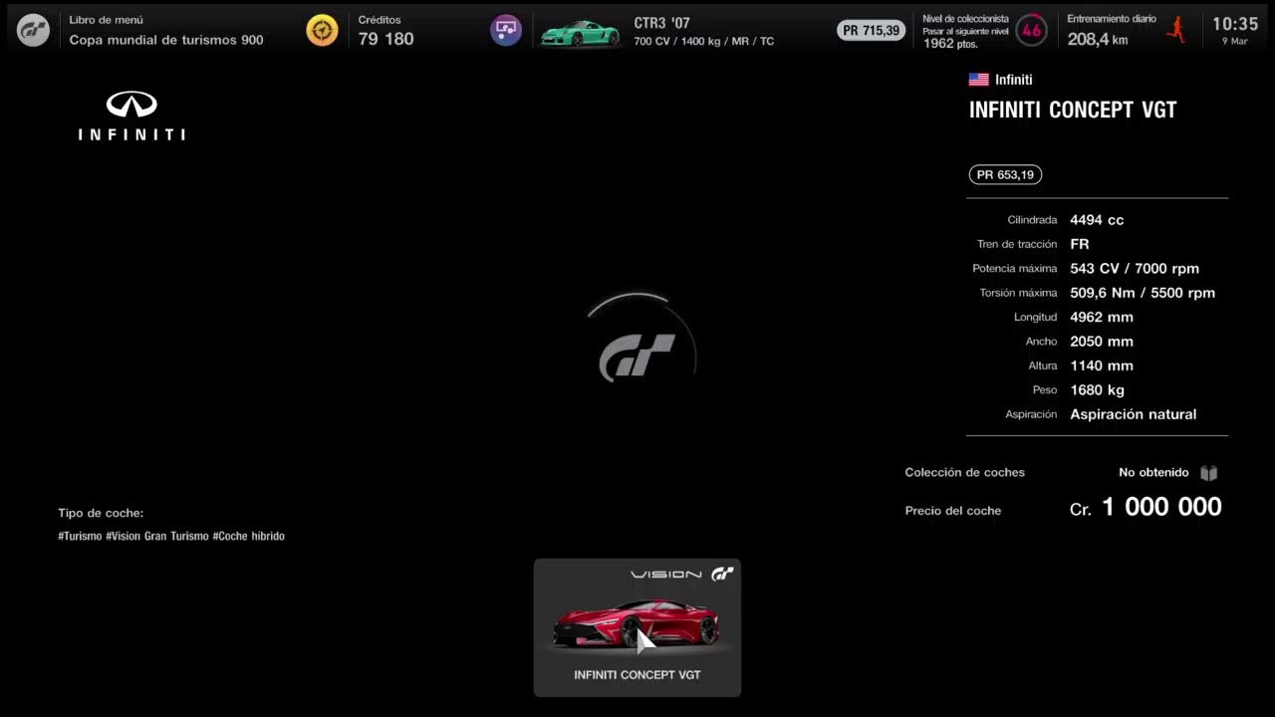
Task: Click the green CTR3 '07 car thumbnail
Action: [580, 32]
